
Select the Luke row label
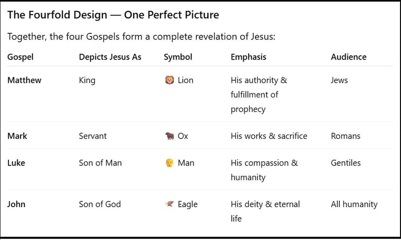(x=16, y=163)
